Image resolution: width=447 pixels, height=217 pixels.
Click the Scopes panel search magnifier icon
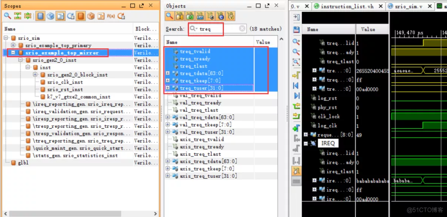[7, 16]
